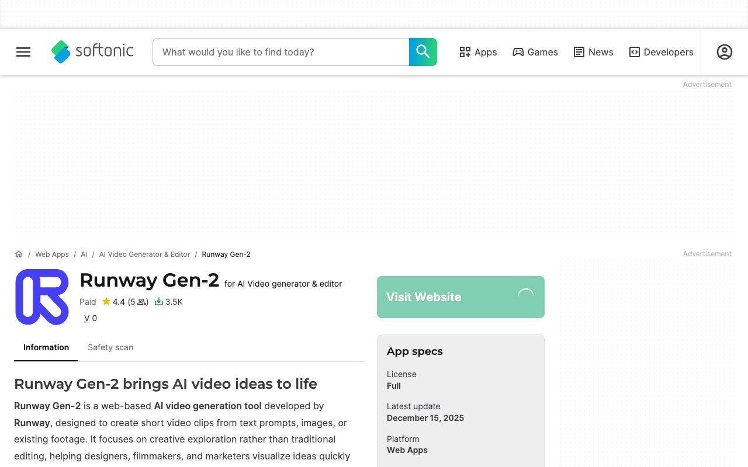Click the home breadcrumb icon
The height and width of the screenshot is (467, 748).
pyautogui.click(x=19, y=255)
